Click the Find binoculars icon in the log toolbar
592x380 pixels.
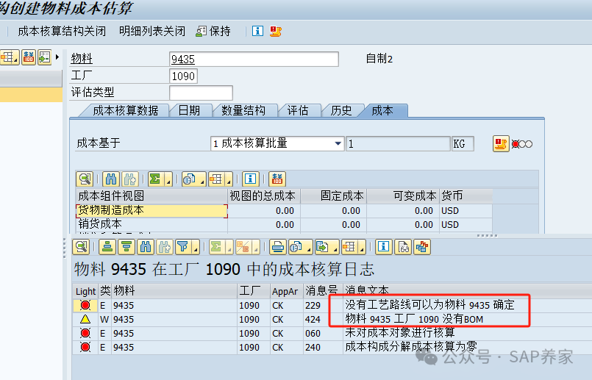tap(146, 247)
